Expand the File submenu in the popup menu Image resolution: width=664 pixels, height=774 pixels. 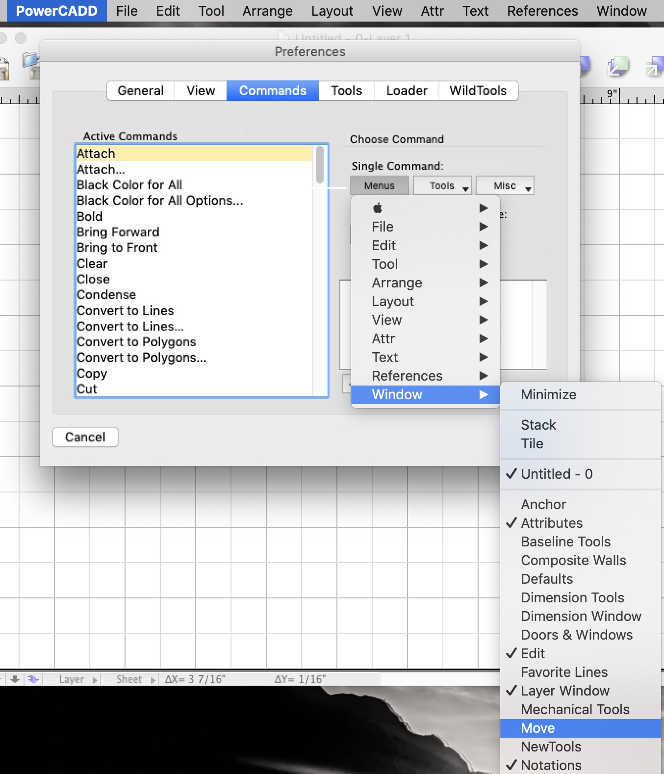click(x=426, y=227)
